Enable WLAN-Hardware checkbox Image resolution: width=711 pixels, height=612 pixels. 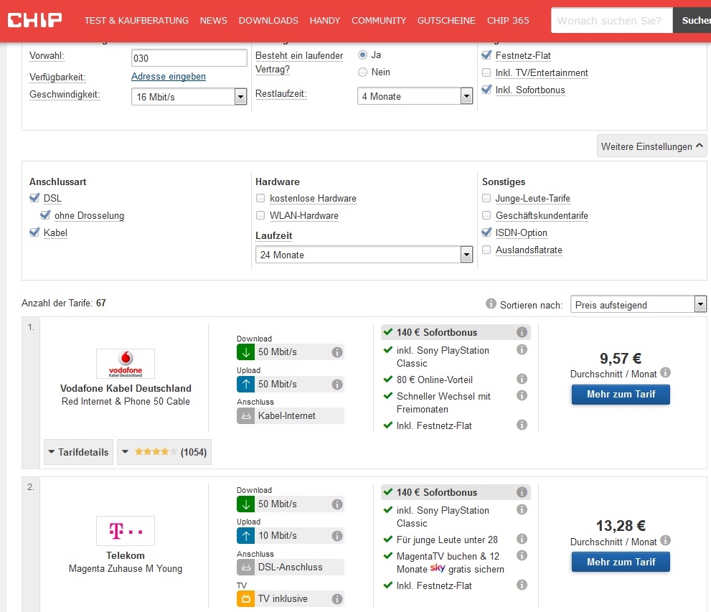tap(260, 215)
